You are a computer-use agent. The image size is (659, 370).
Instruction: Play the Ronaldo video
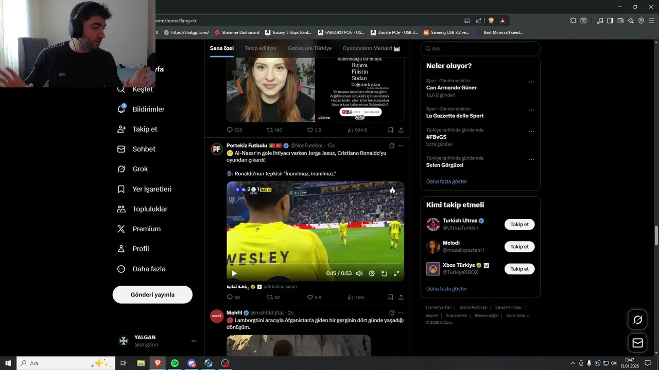234,273
